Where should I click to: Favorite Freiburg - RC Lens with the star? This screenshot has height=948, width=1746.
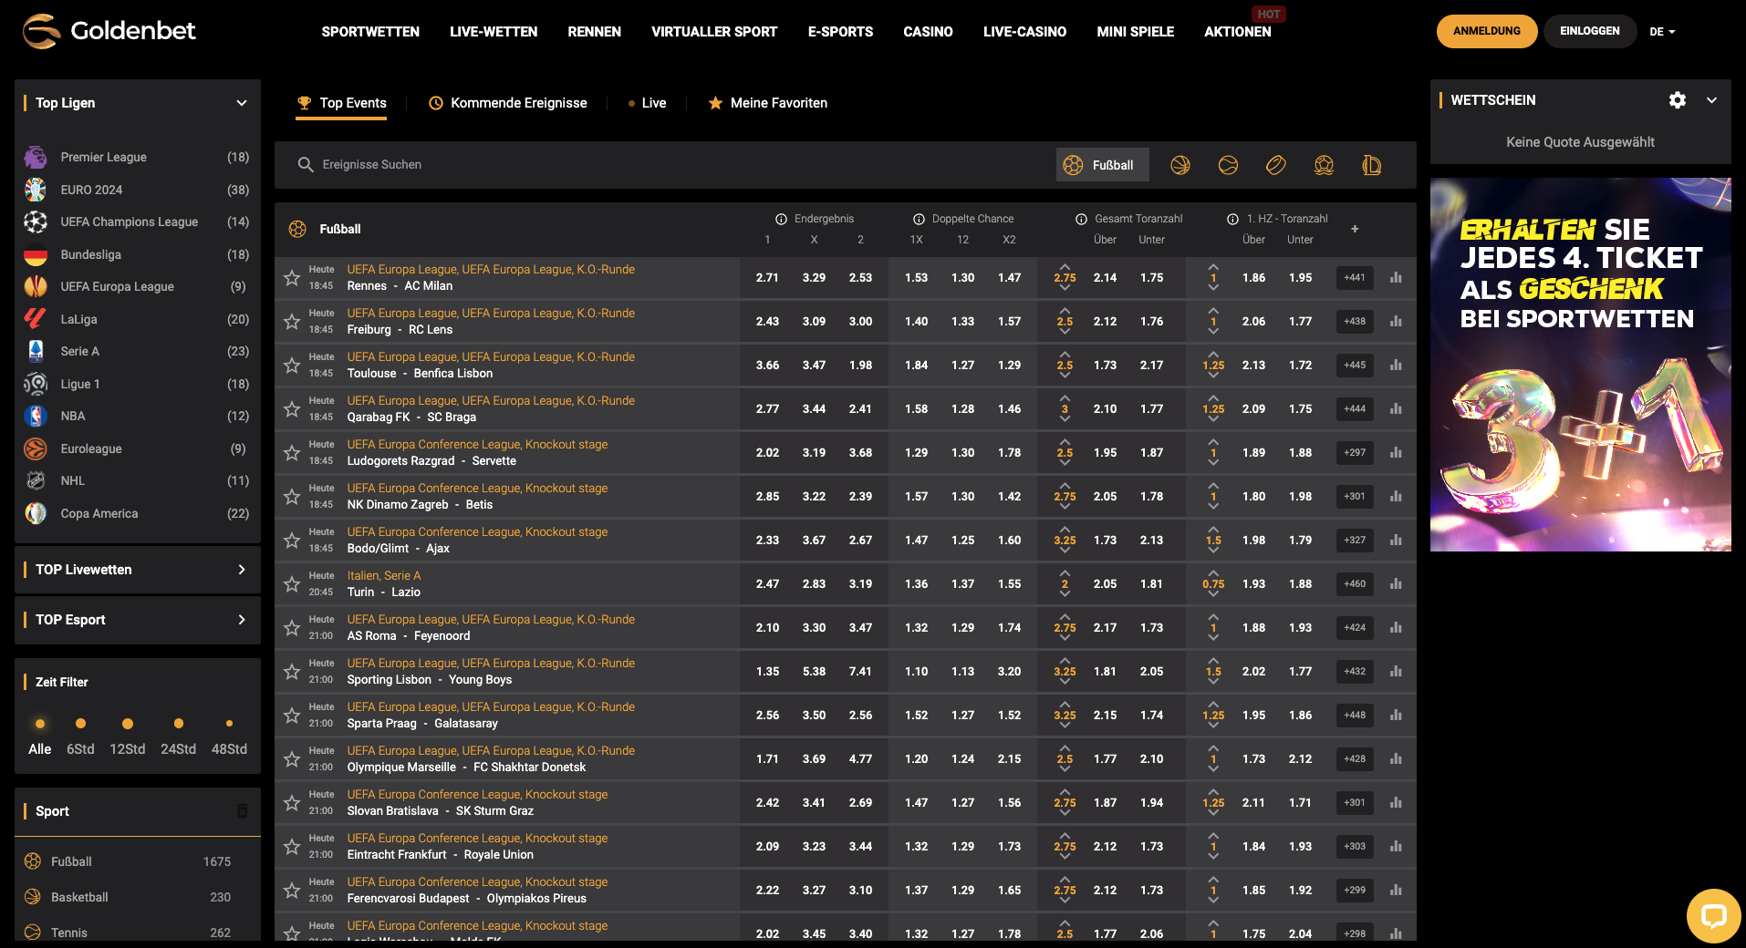point(292,321)
